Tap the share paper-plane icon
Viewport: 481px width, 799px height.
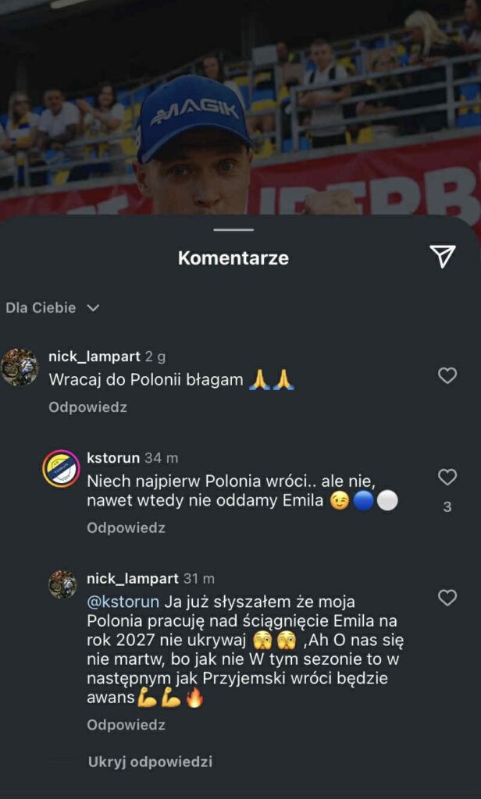443,257
